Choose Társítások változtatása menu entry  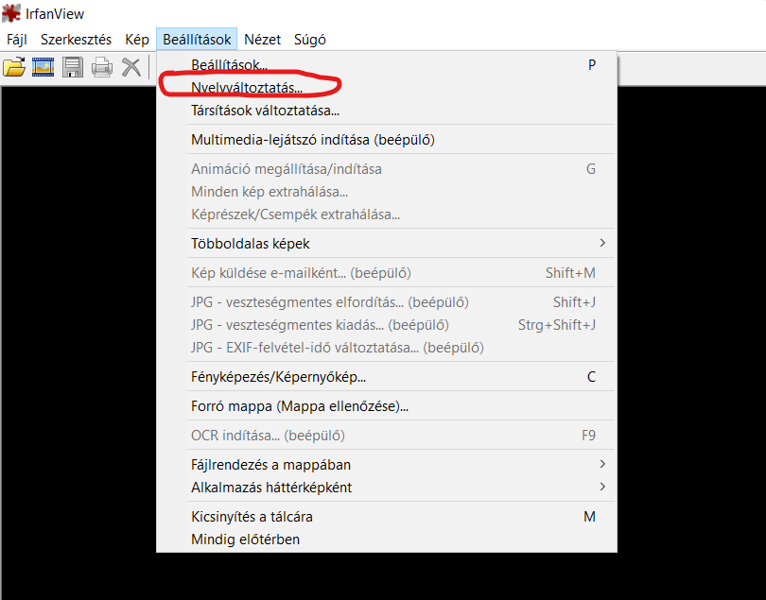(265, 110)
